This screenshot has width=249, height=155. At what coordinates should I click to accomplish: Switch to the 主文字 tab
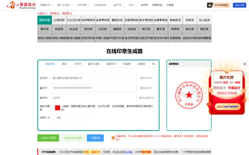[77, 64]
